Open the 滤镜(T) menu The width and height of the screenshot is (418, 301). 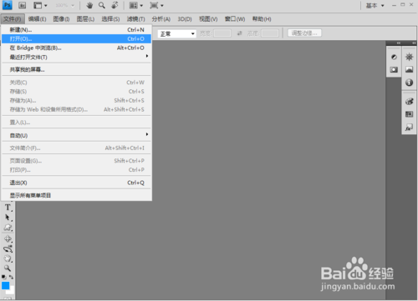click(x=135, y=19)
